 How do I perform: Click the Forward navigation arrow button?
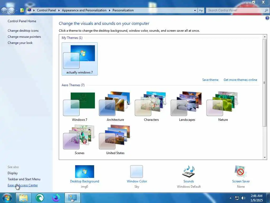point(12,11)
